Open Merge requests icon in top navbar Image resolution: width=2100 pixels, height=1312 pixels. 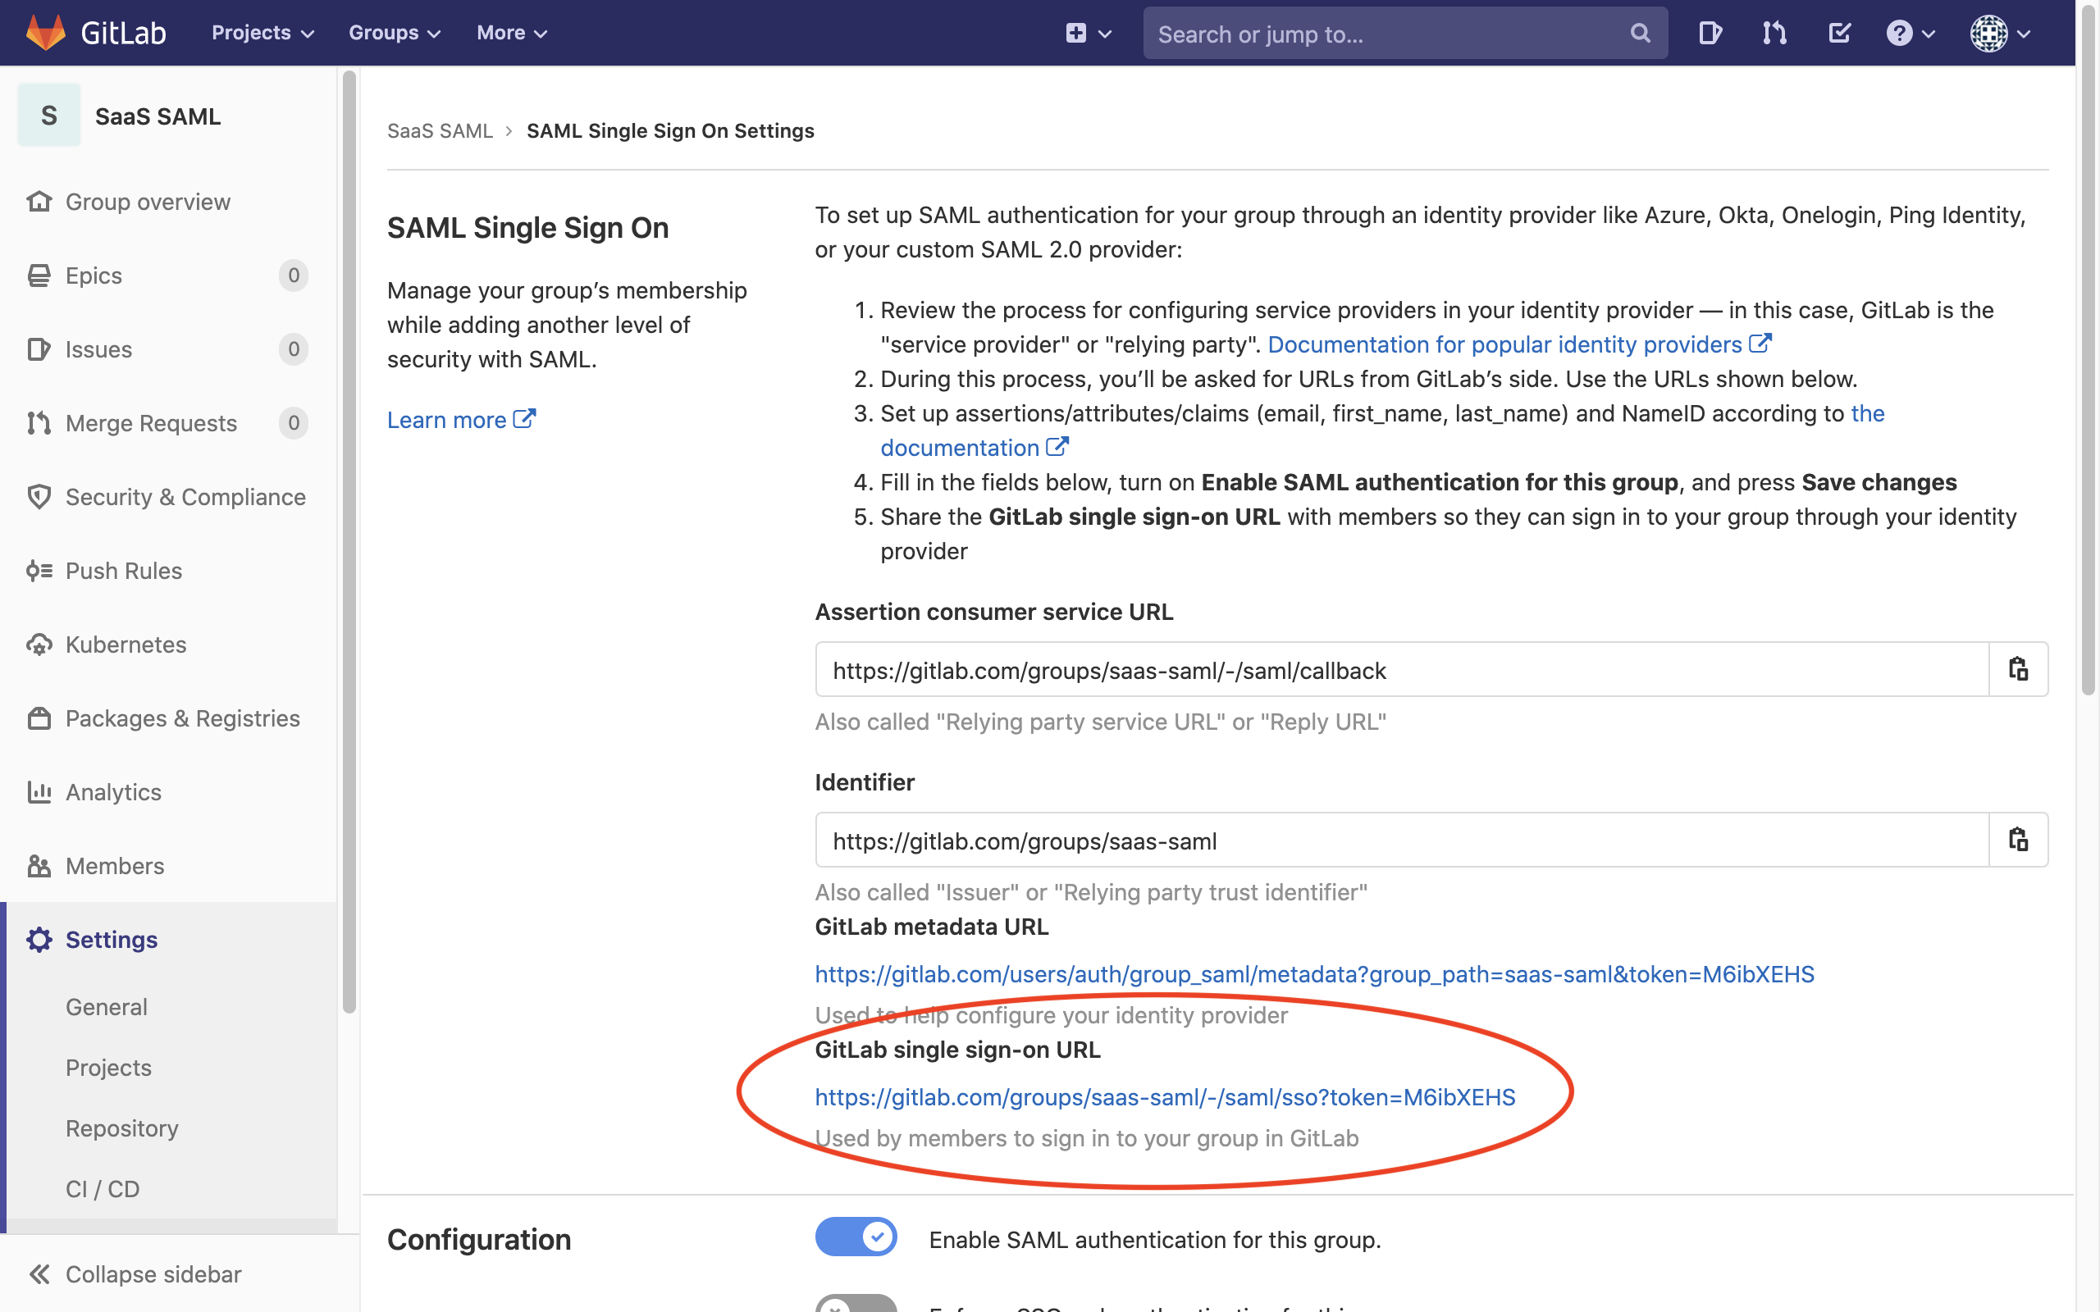[x=1774, y=33]
